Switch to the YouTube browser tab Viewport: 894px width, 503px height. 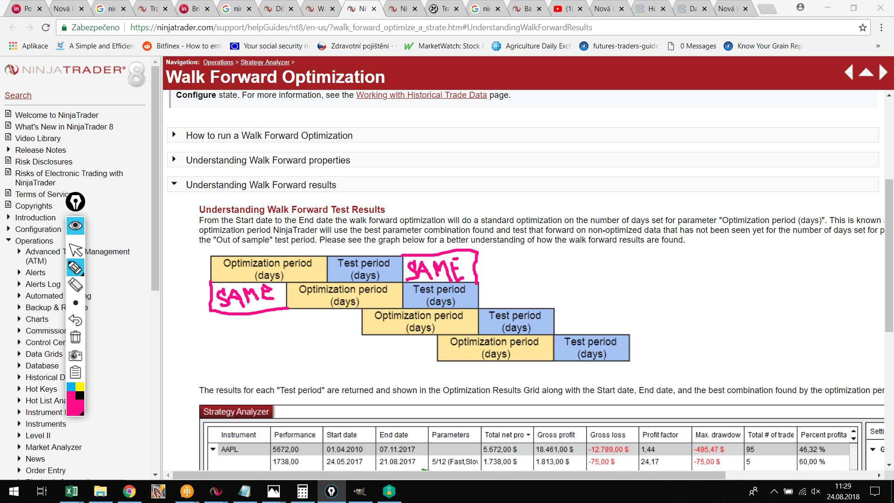(x=563, y=8)
